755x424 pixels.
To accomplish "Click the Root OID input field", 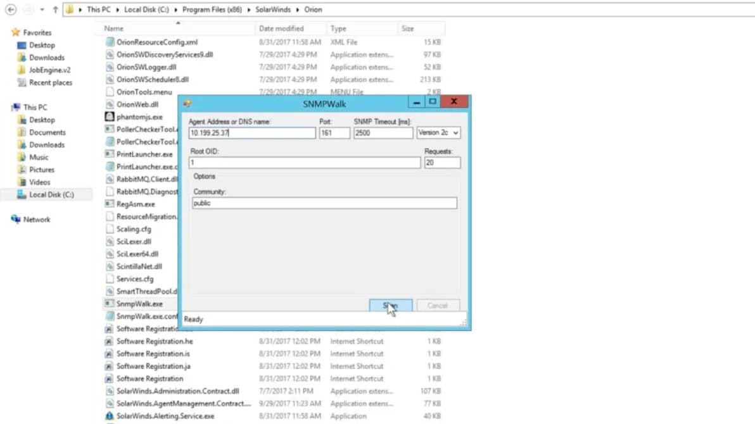I will click(304, 163).
